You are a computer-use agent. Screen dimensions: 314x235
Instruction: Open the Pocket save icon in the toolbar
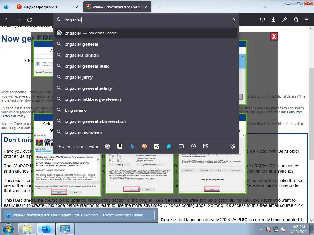(262, 20)
